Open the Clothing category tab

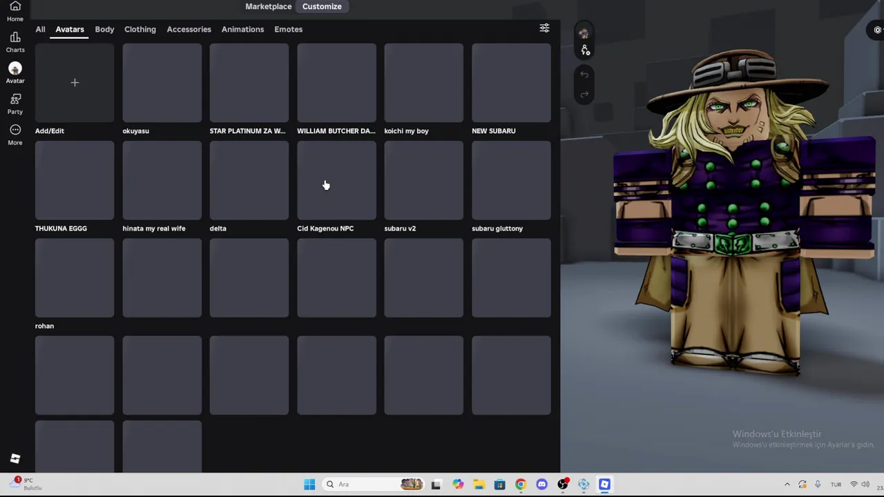click(140, 29)
